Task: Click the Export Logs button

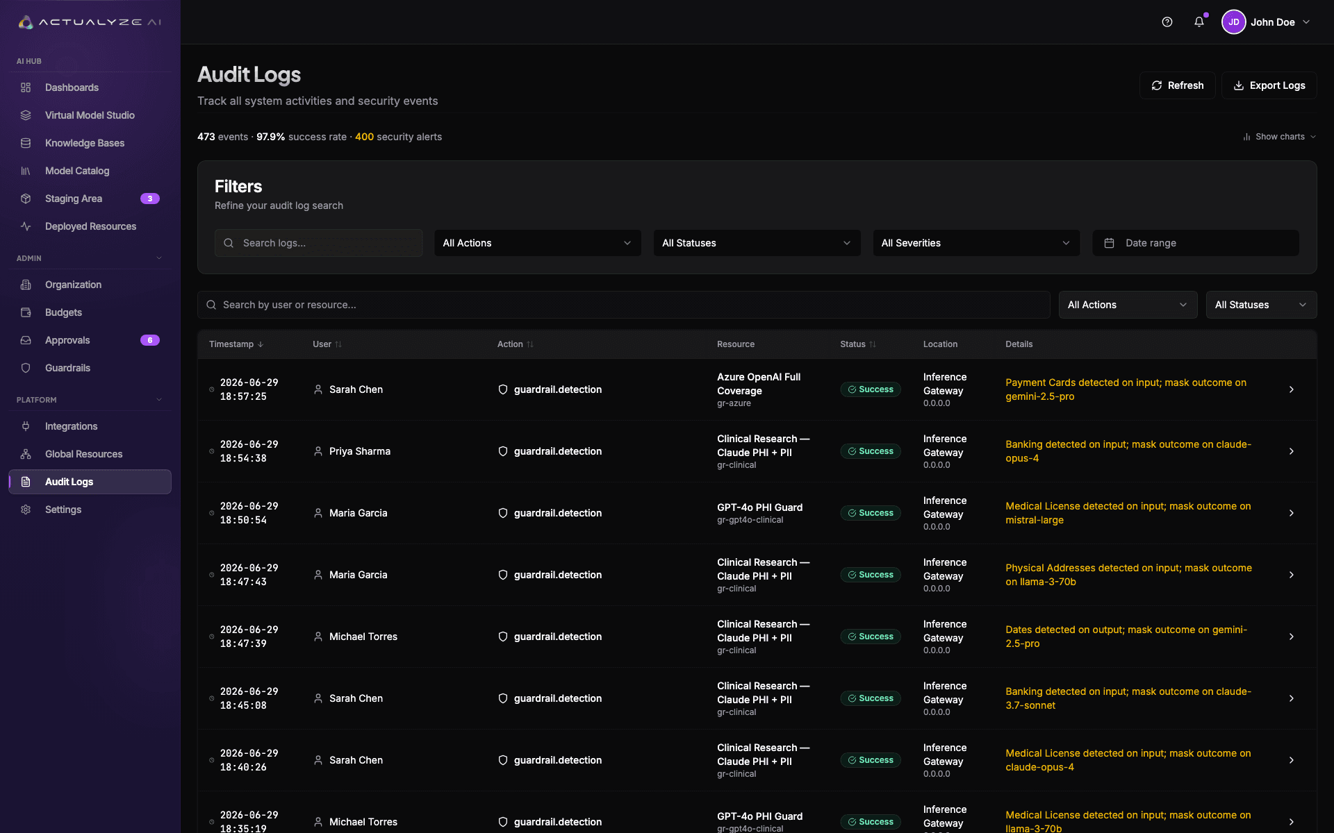Action: coord(1269,85)
